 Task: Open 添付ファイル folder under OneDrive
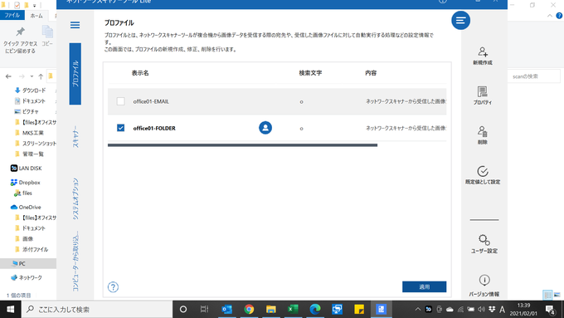32,249
